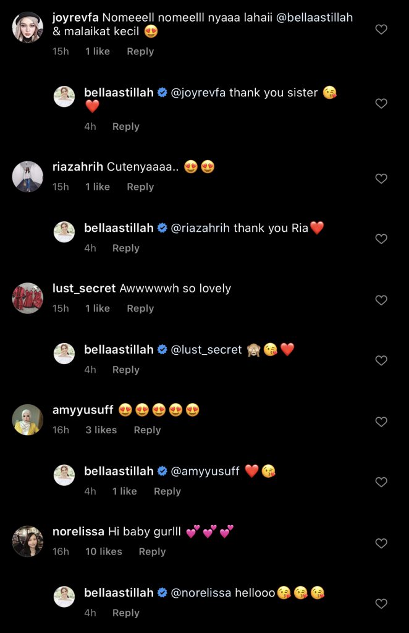This screenshot has height=633, width=409.
Task: Tap the @lust_secret mention in the reply
Action: click(x=206, y=350)
